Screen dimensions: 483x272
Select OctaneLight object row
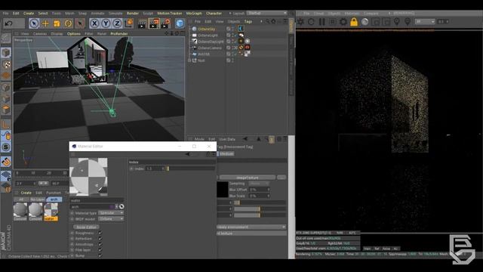coord(208,36)
